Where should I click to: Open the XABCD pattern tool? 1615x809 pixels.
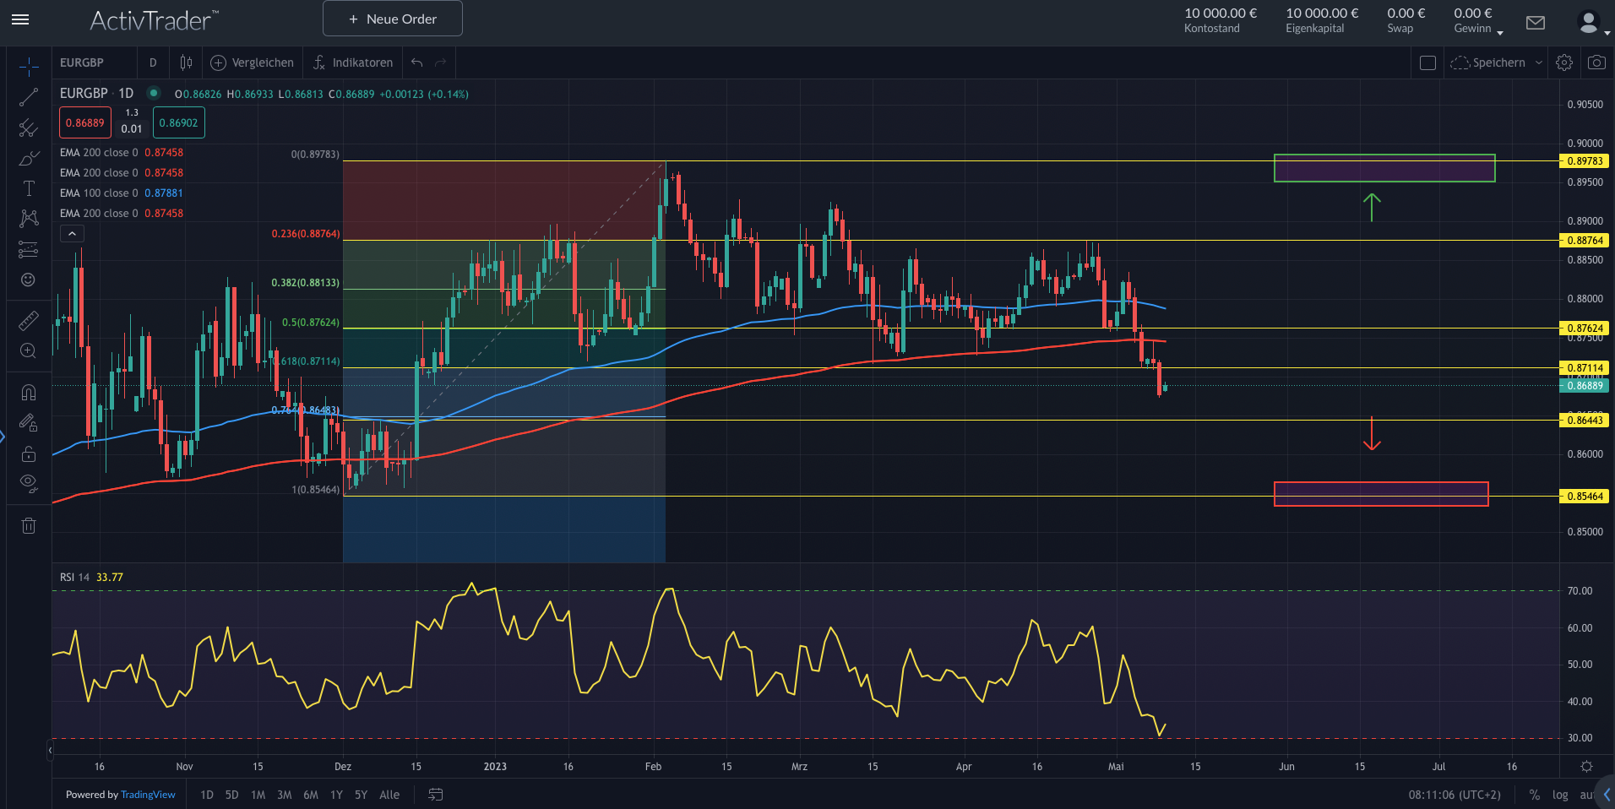point(28,219)
